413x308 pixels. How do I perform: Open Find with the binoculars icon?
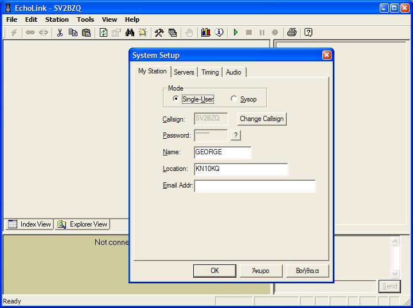coord(130,33)
